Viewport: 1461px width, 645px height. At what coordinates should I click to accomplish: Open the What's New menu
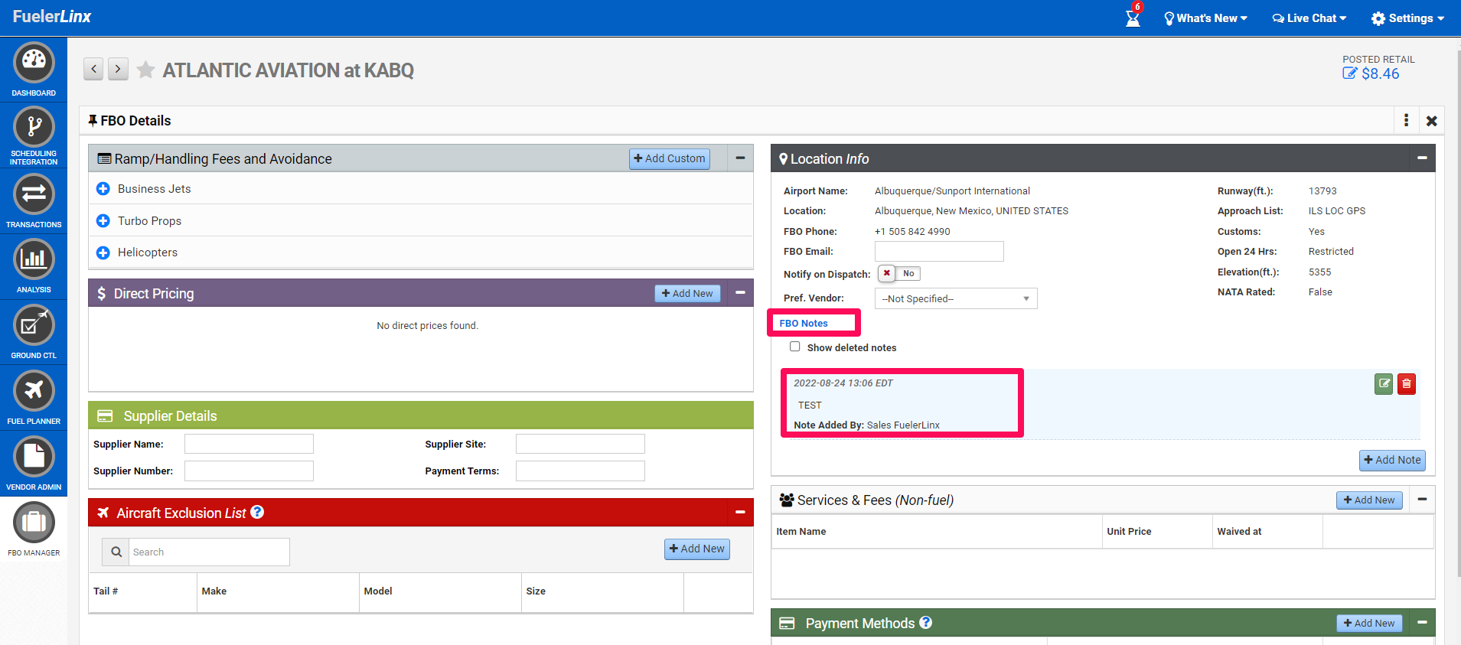pyautogui.click(x=1205, y=18)
